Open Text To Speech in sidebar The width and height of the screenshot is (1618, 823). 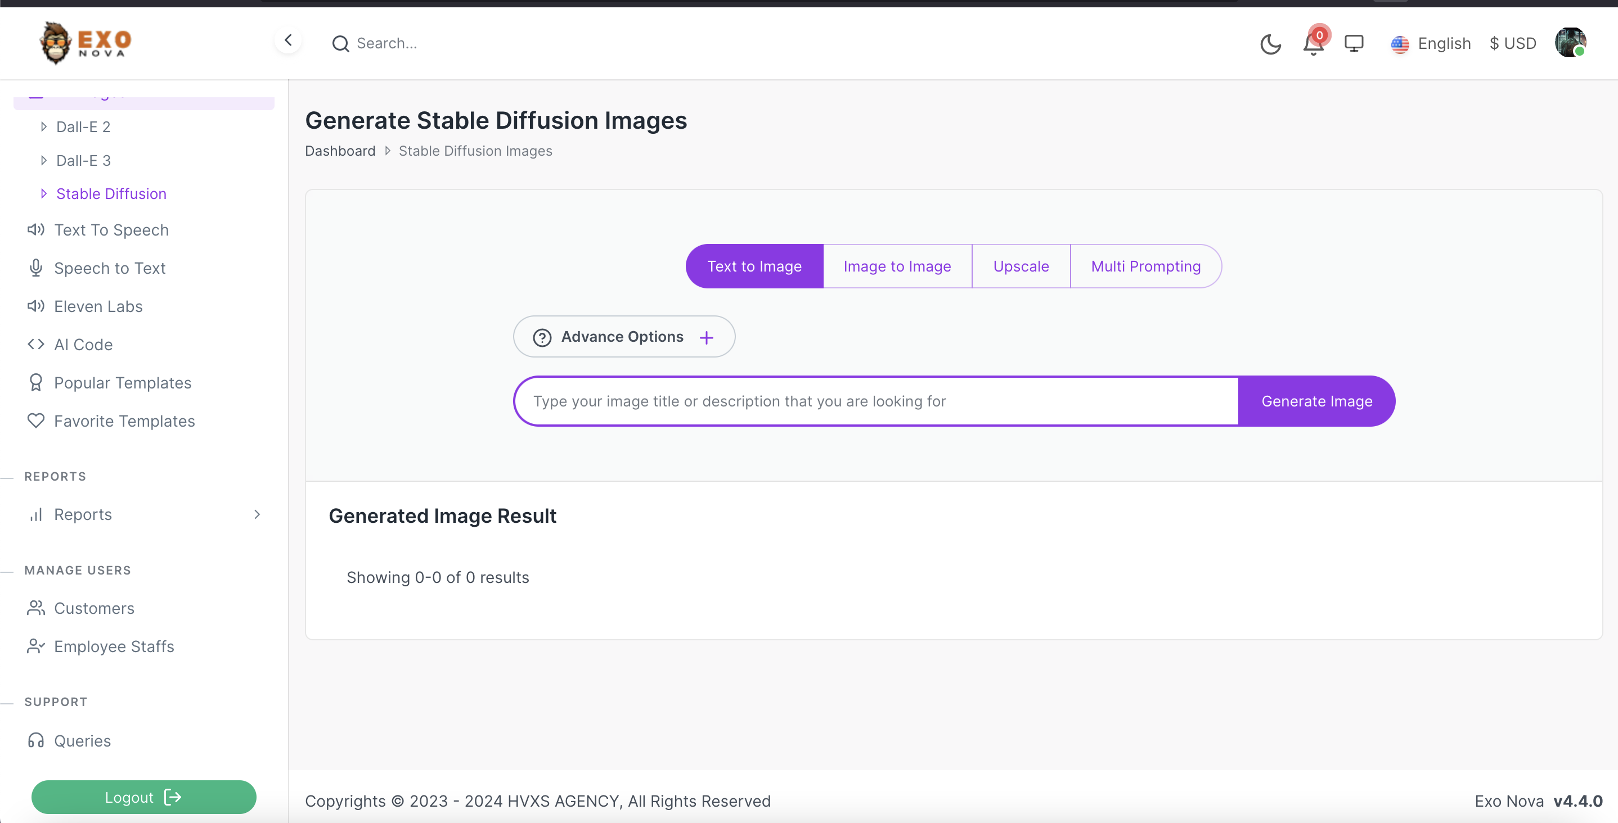111,230
